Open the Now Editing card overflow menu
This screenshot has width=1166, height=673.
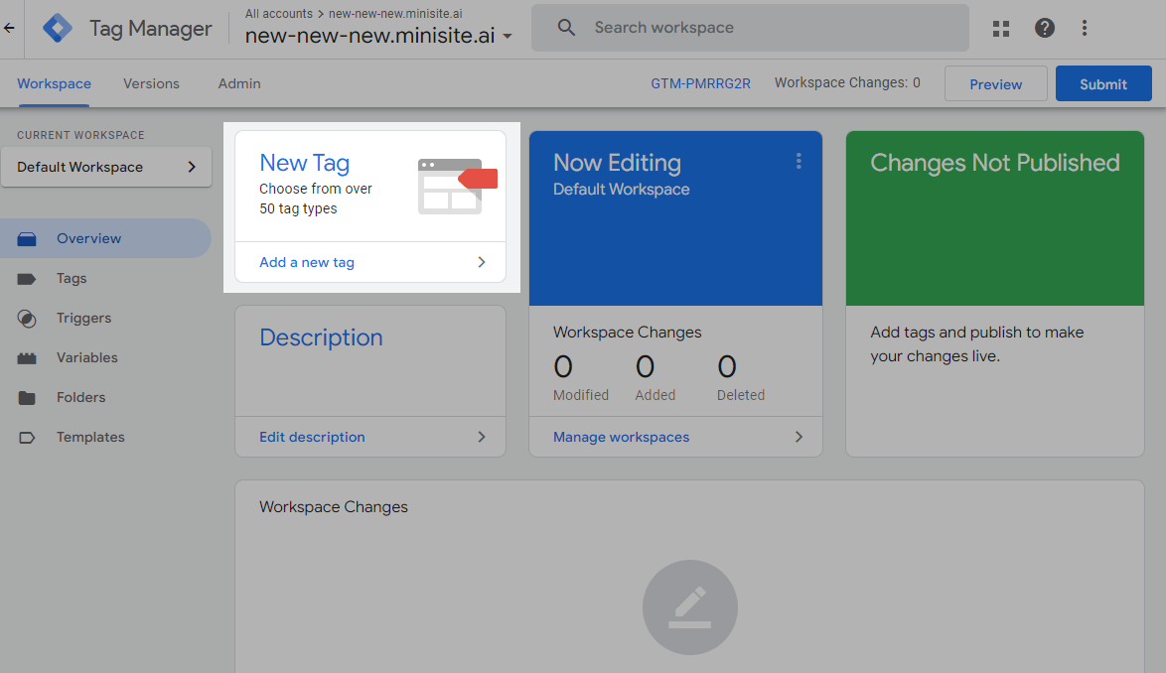pyautogui.click(x=799, y=161)
